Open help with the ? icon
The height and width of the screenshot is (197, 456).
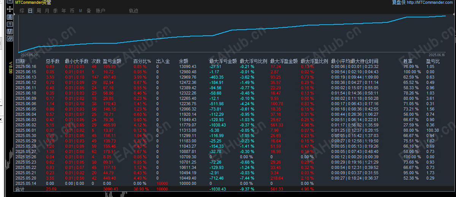9,24
